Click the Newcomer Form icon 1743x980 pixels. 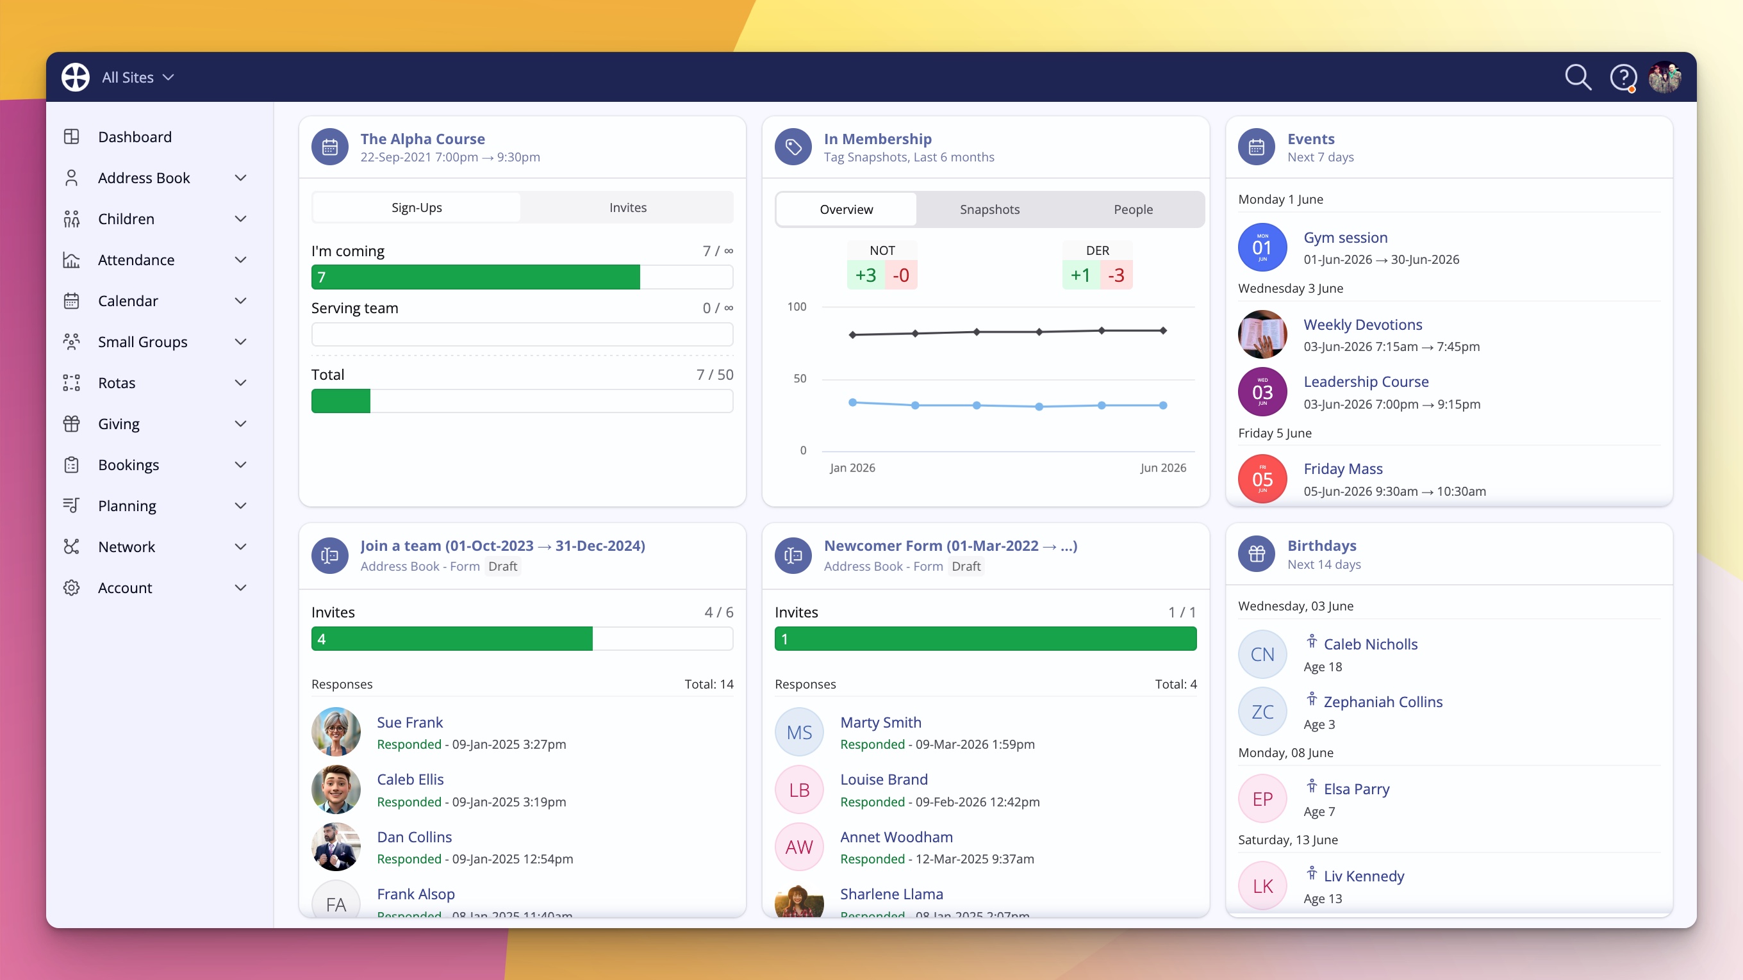793,555
